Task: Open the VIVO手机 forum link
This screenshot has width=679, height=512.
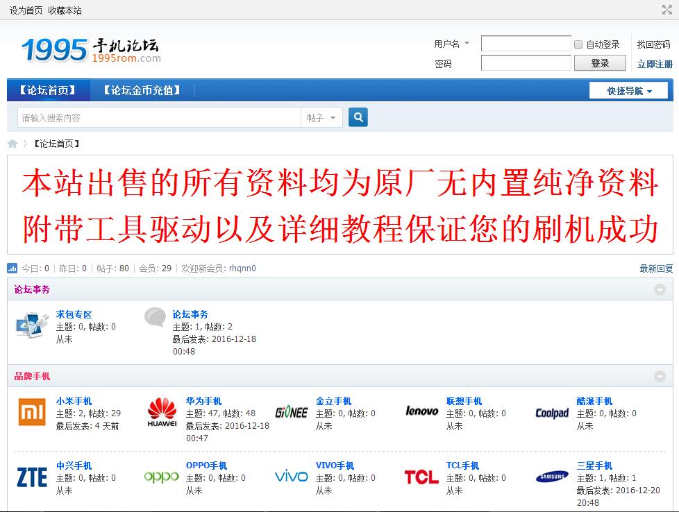Action: pos(335,466)
